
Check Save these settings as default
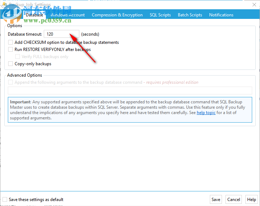5,199
